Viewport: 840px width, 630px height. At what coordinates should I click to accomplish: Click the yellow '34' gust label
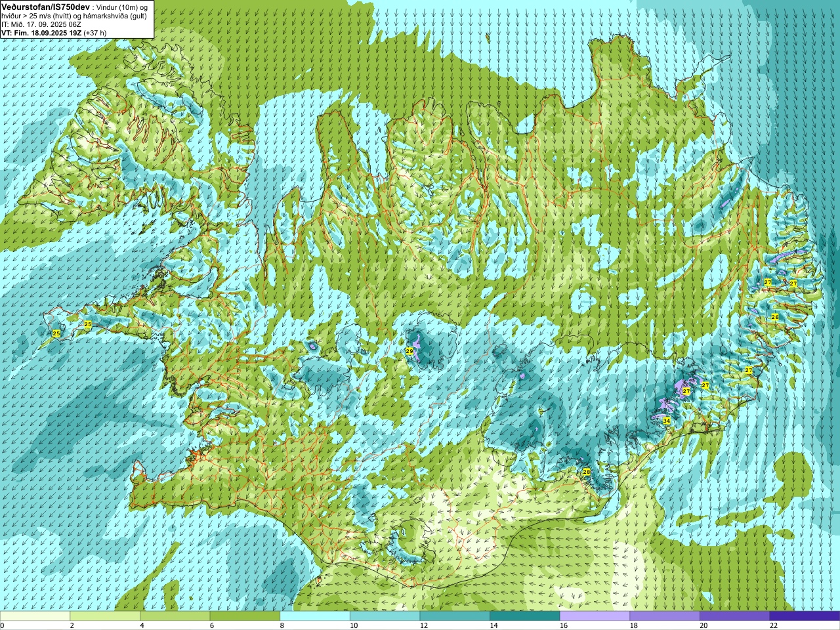point(667,421)
